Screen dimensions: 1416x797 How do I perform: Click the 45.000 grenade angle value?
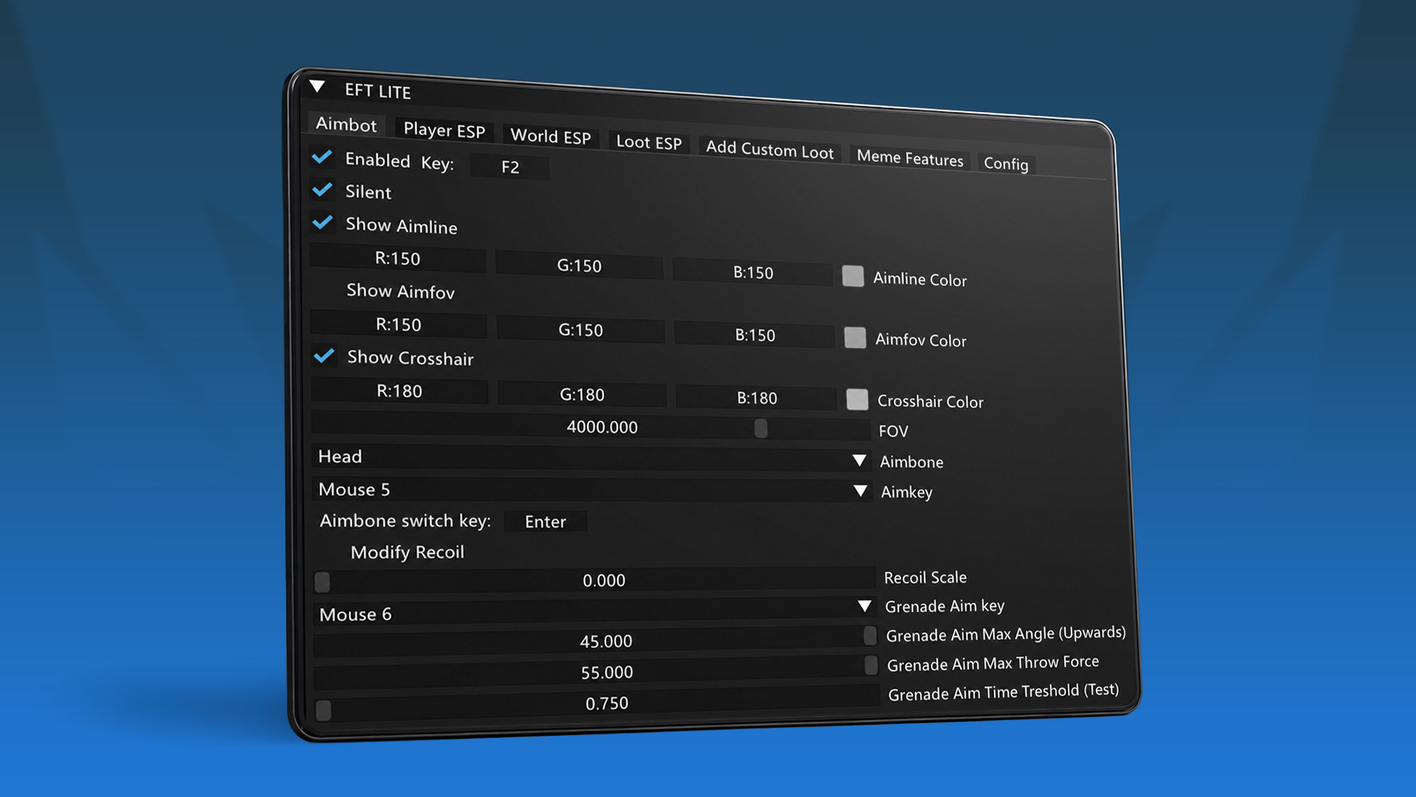(x=605, y=641)
